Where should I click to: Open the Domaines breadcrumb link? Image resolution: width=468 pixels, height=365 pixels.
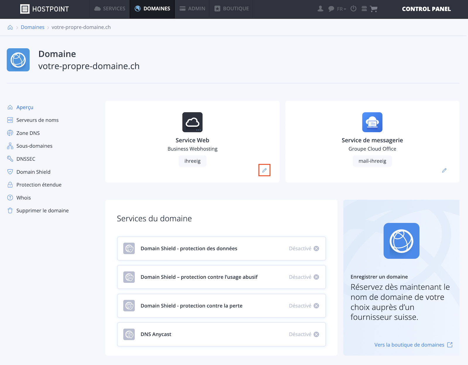point(32,27)
